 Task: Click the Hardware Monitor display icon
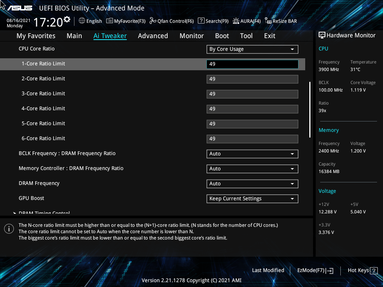click(x=322, y=36)
